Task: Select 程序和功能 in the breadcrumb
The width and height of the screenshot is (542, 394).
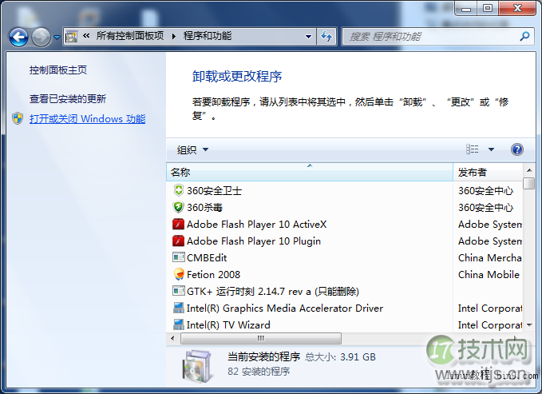Action: pos(208,36)
